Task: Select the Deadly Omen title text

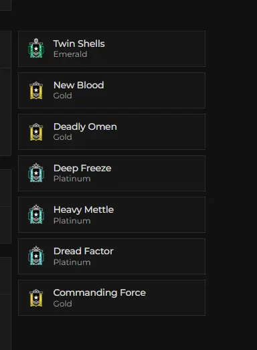Action: click(85, 126)
